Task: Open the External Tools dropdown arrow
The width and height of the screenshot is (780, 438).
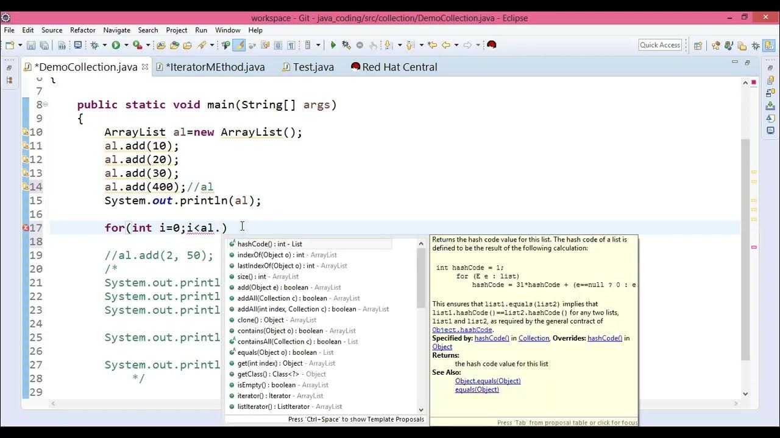Action: pyautogui.click(x=148, y=45)
